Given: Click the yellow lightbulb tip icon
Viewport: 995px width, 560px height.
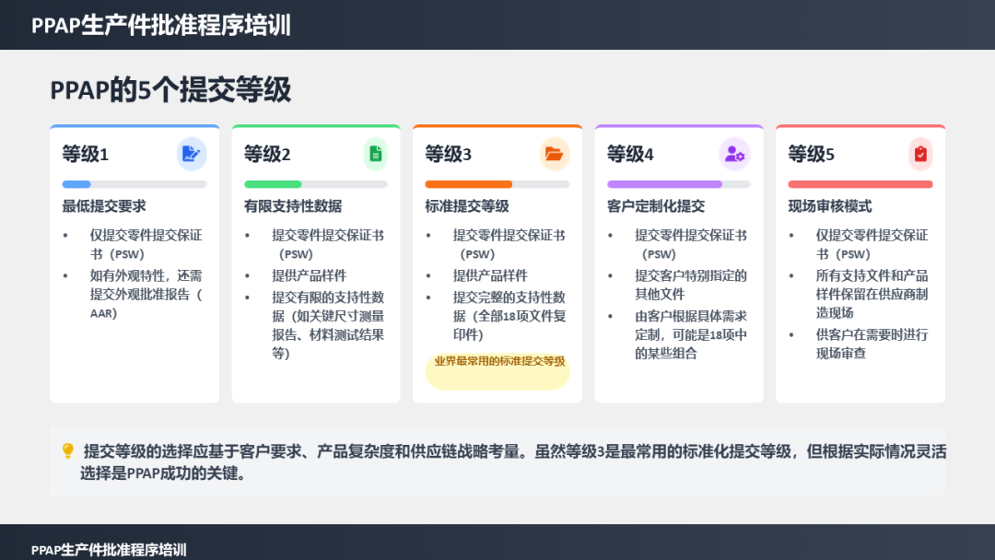Looking at the screenshot, I should (67, 451).
